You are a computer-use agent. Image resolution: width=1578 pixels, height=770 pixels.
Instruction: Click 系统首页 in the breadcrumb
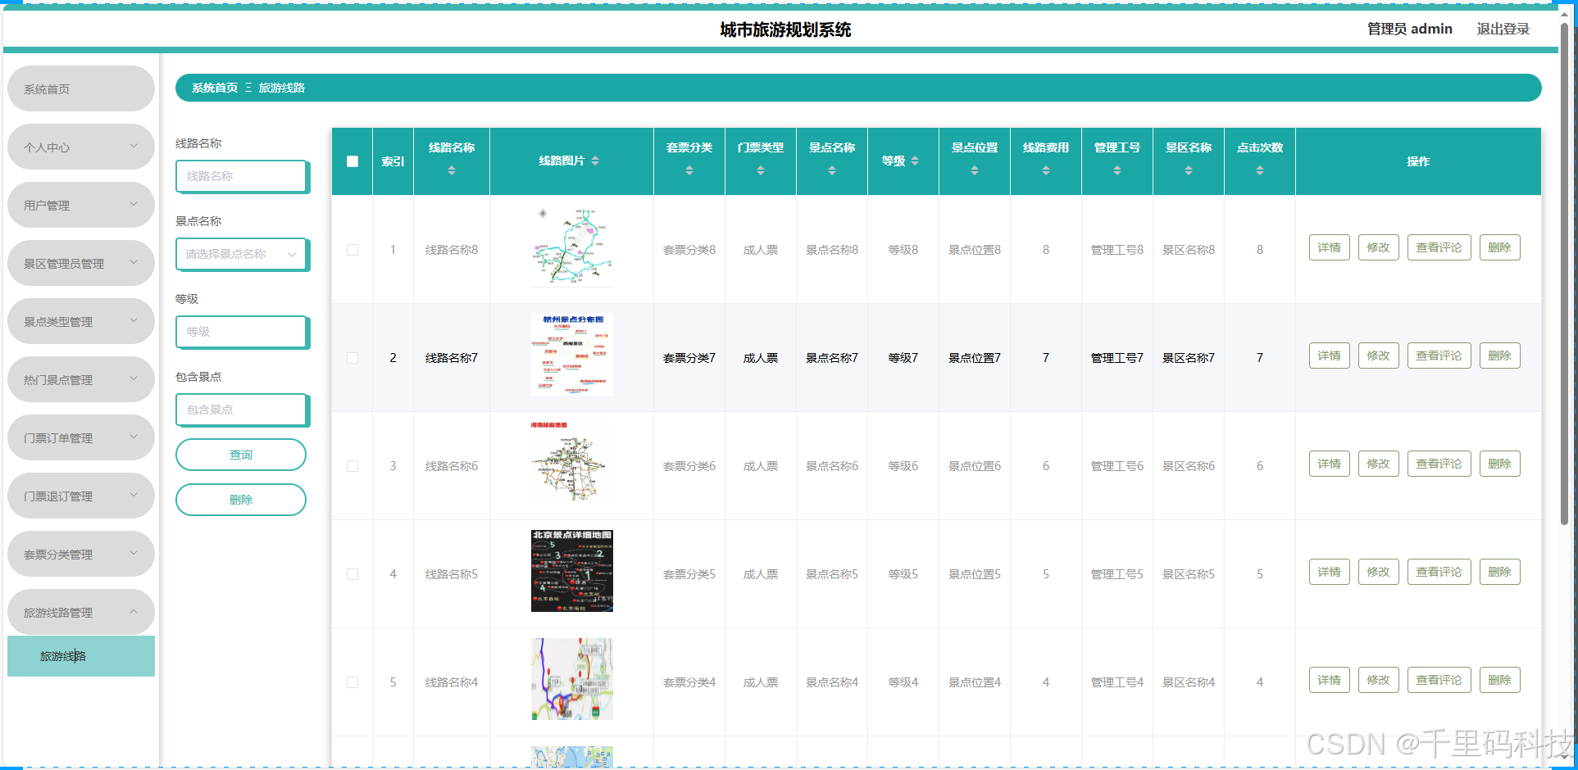pyautogui.click(x=215, y=88)
